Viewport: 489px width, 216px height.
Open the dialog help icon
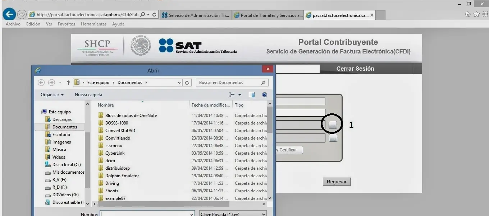pos(265,95)
